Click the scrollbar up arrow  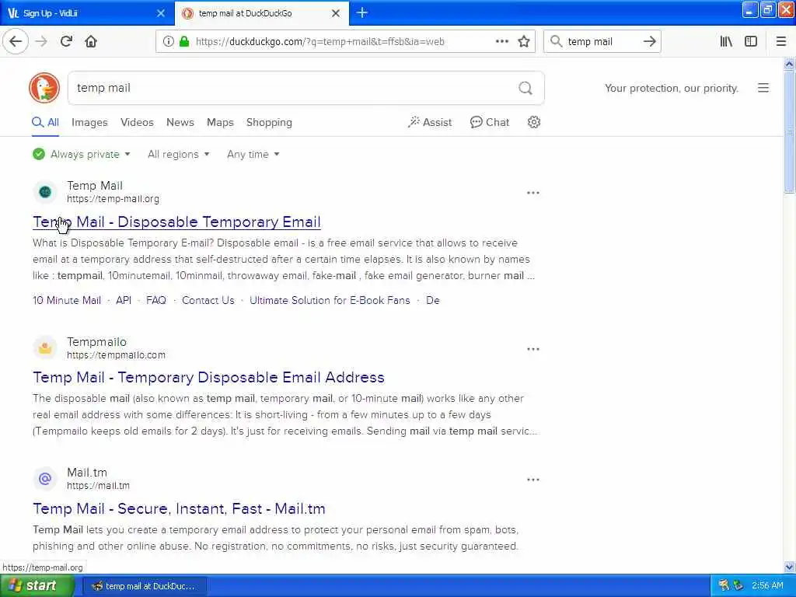point(789,64)
